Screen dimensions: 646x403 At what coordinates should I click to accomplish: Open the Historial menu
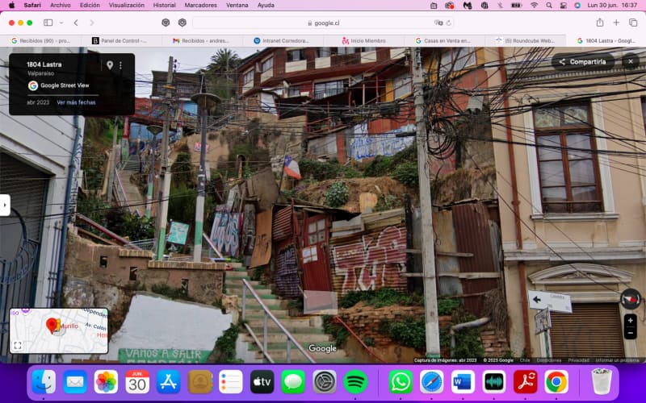(165, 6)
